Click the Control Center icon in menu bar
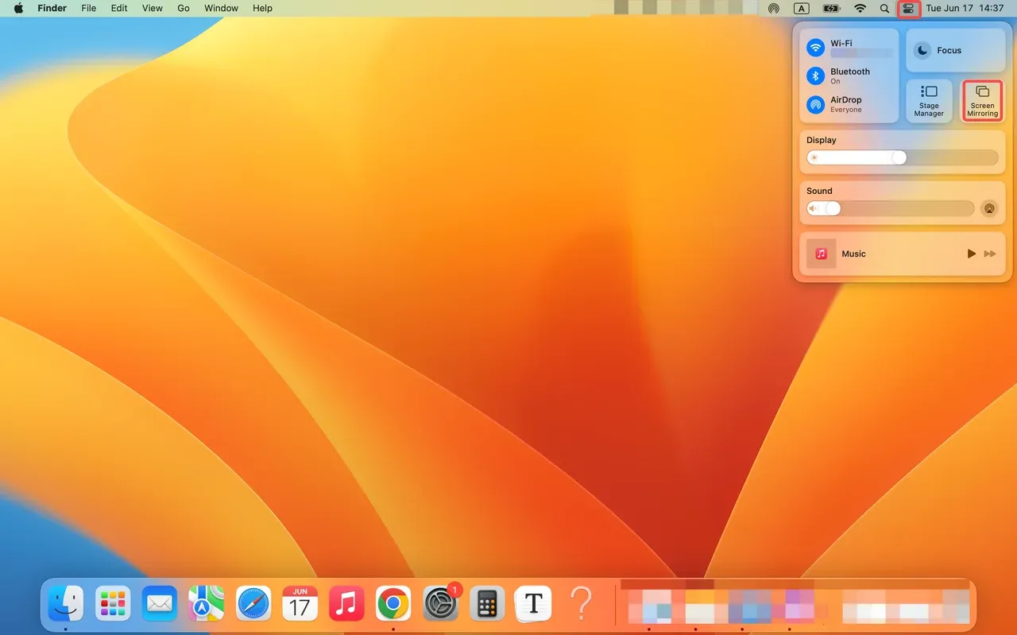This screenshot has height=635, width=1017. tap(908, 9)
